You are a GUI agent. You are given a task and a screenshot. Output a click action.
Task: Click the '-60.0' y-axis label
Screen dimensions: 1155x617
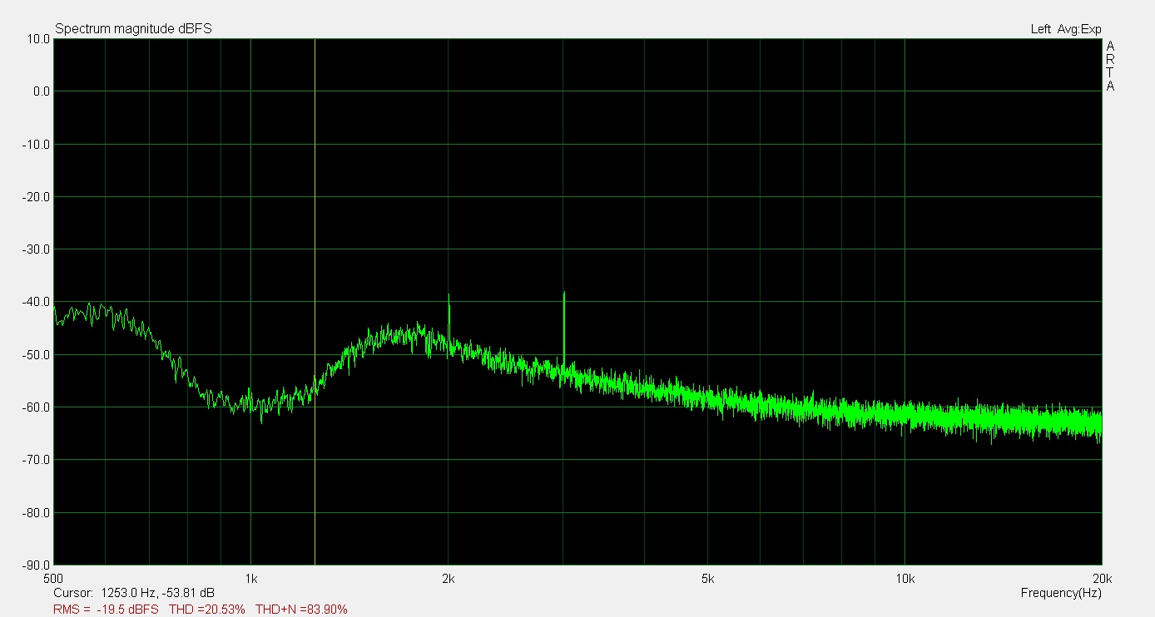(x=37, y=407)
